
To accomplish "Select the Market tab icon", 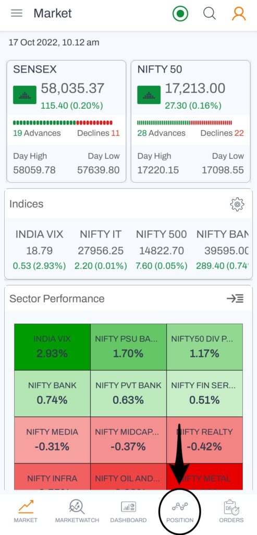I will point(26,507).
